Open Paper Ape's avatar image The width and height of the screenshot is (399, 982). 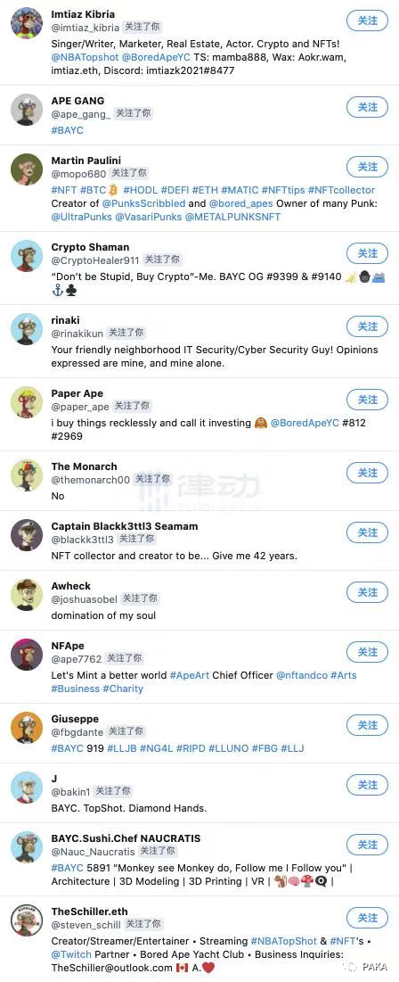27,402
